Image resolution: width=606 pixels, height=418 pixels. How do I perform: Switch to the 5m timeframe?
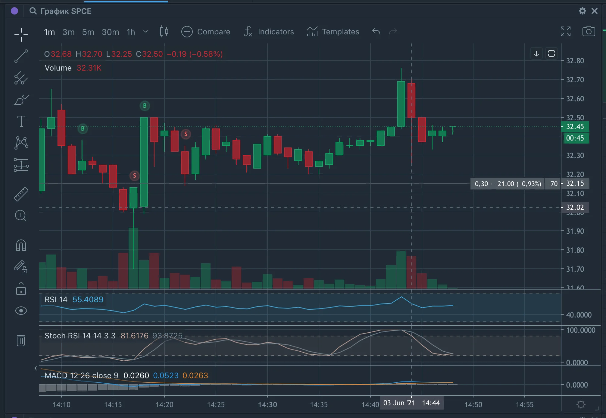88,32
